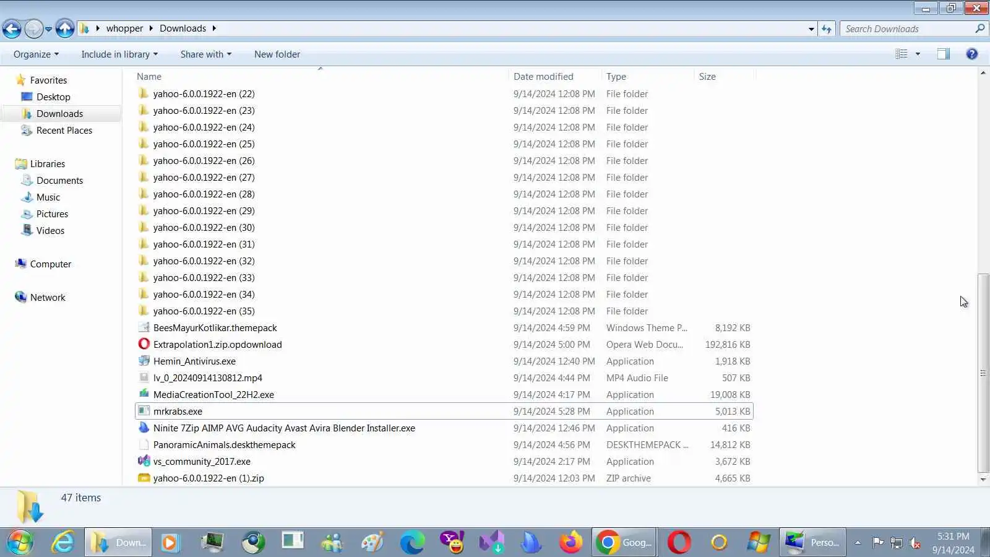The width and height of the screenshot is (990, 557).
Task: Open the recent pages dropdown arrow
Action: pyautogui.click(x=48, y=29)
